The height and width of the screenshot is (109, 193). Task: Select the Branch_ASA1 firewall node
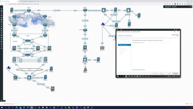(x=85, y=47)
